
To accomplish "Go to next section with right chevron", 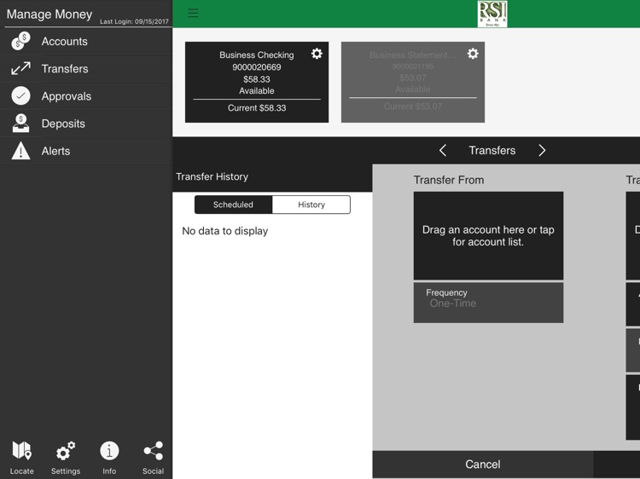I will 542,150.
